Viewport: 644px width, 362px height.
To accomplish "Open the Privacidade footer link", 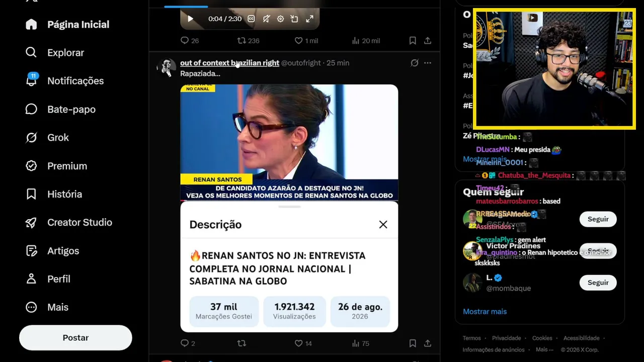I will 507,338.
